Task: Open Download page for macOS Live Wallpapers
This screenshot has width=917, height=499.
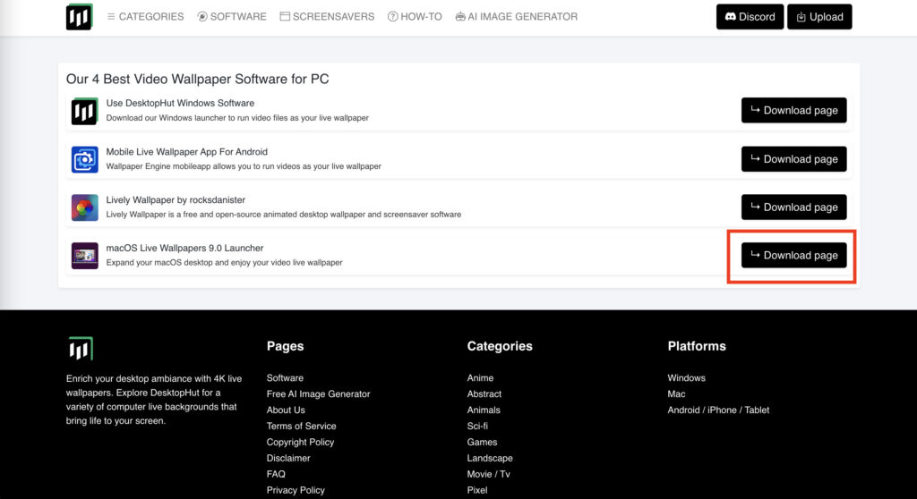Action: click(x=793, y=256)
